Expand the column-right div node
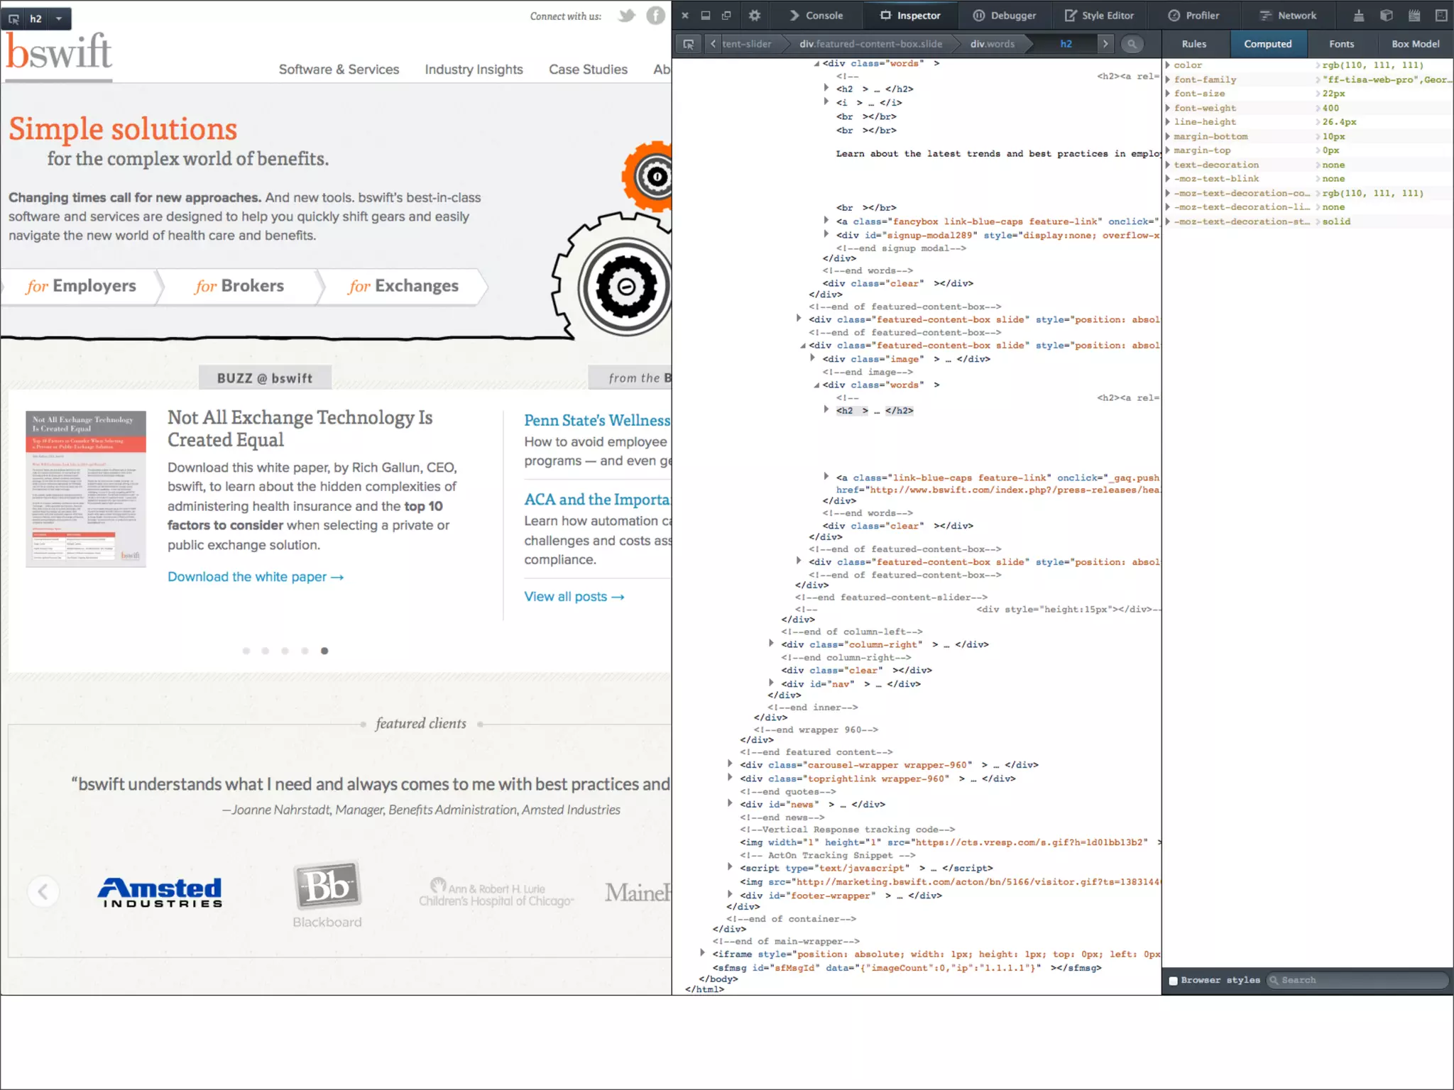The image size is (1454, 1090). pos(771,644)
